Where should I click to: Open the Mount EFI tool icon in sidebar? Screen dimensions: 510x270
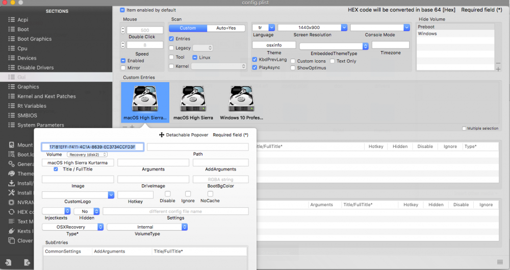pos(11,145)
